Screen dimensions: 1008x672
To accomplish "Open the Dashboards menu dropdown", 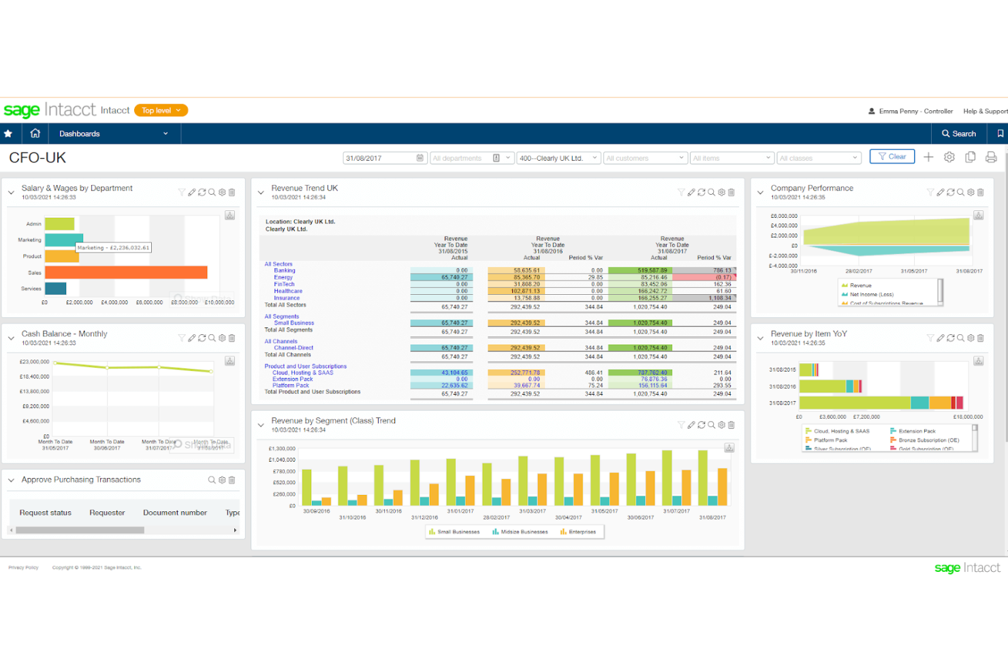I will [x=113, y=133].
